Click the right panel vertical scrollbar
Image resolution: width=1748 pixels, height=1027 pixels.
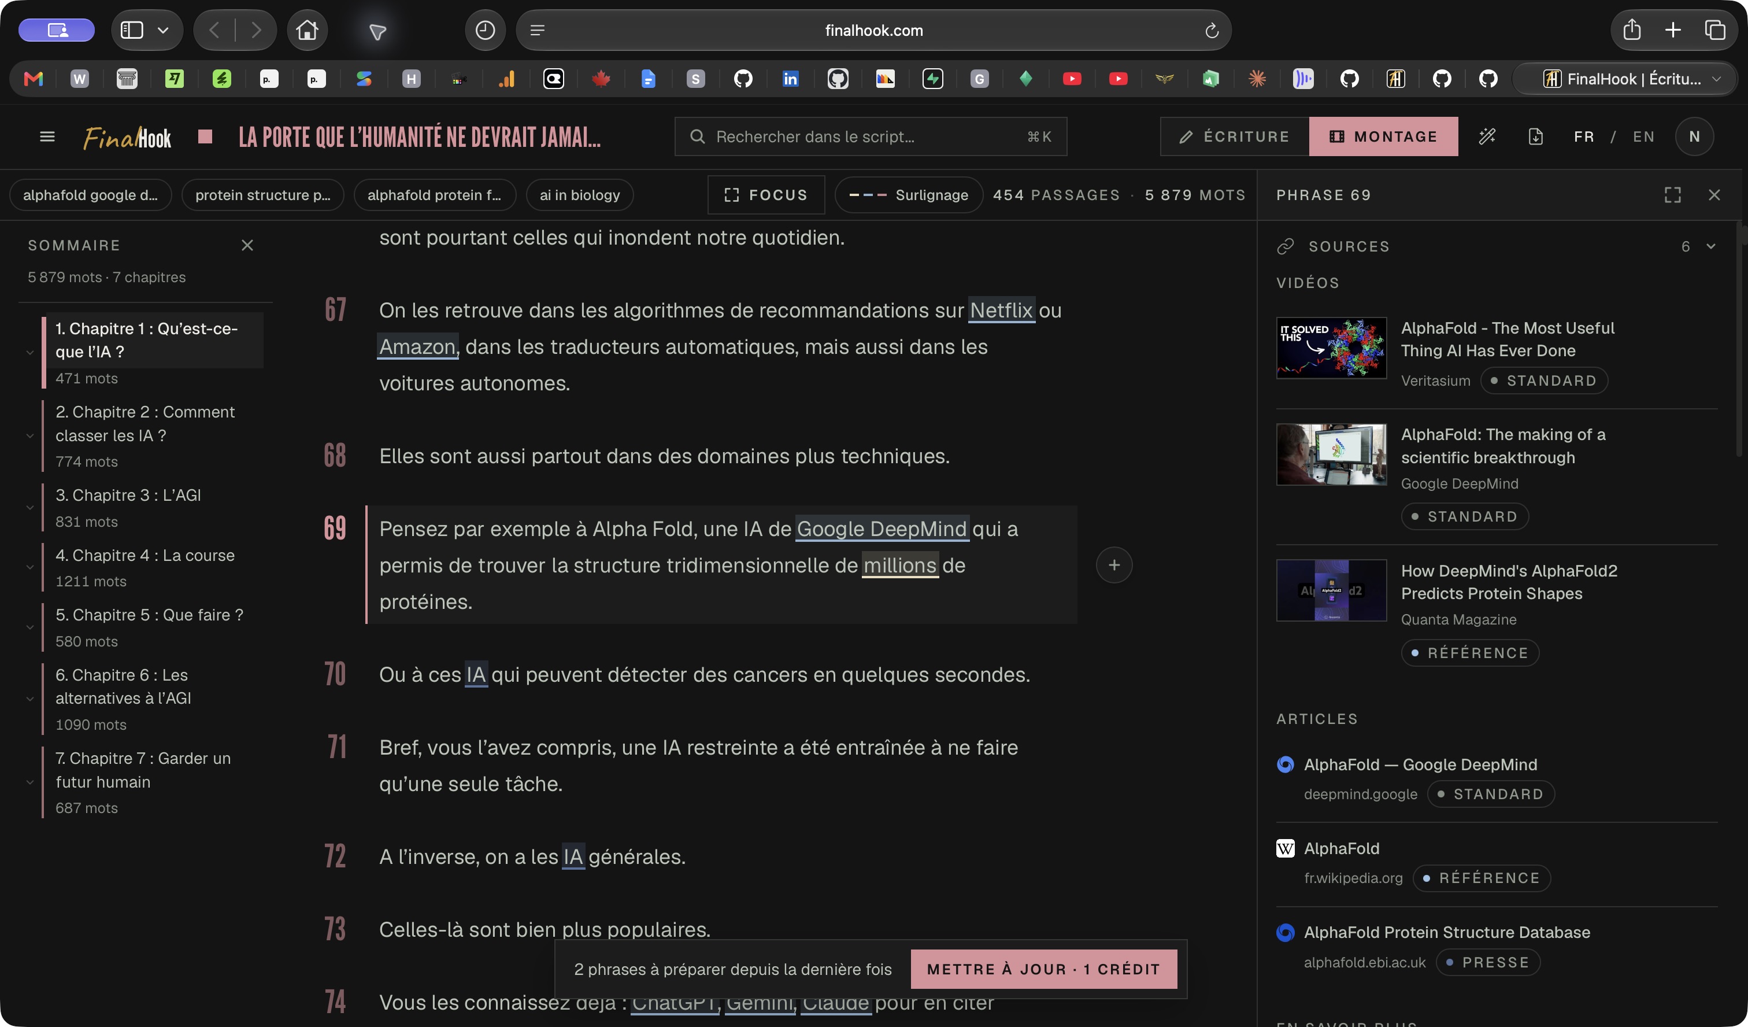coord(1741,340)
